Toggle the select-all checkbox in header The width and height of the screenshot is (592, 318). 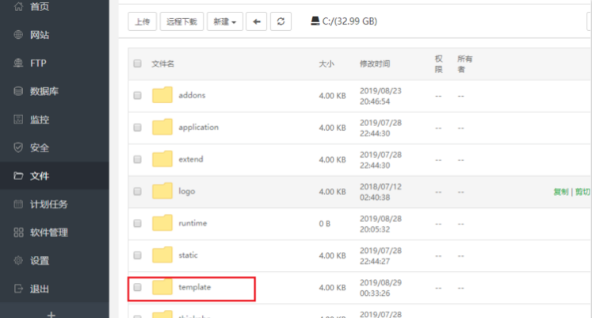click(x=137, y=63)
